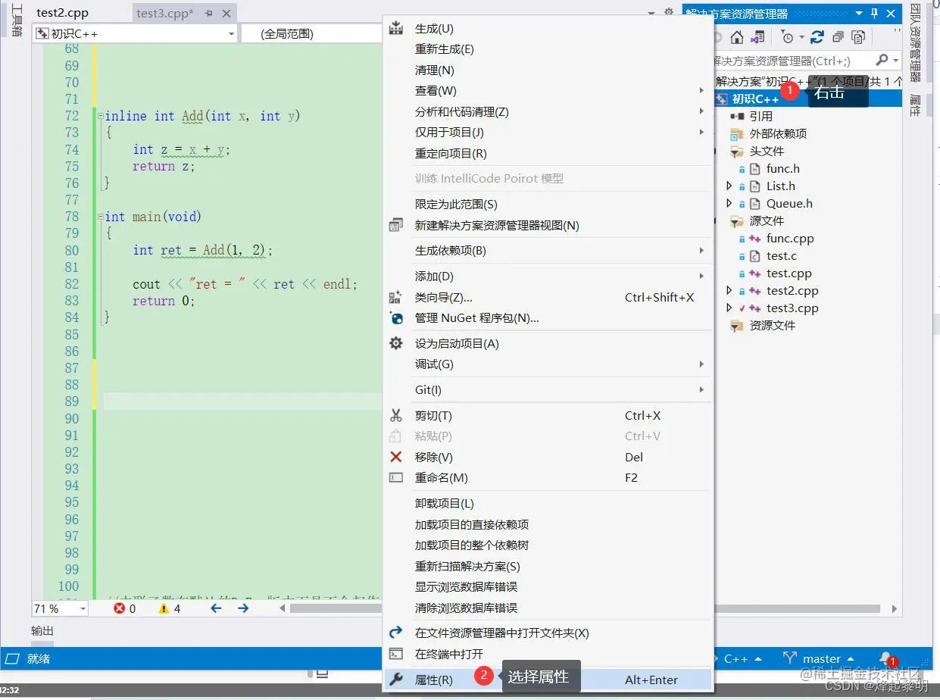Expand the func.h header file node
The height and width of the screenshot is (700, 940).
click(729, 168)
